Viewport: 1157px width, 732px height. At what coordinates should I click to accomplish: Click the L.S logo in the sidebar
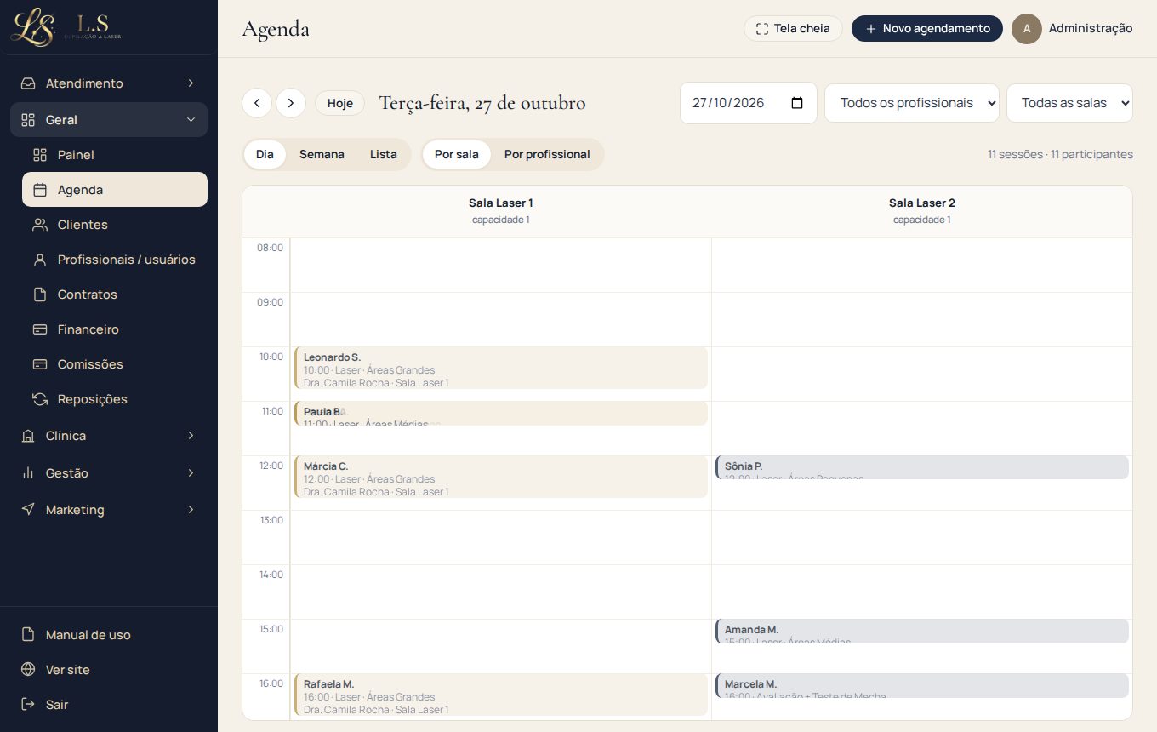click(66, 27)
